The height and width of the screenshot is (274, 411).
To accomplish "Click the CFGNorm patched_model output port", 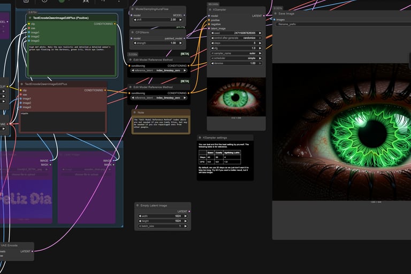I will click(x=185, y=39).
